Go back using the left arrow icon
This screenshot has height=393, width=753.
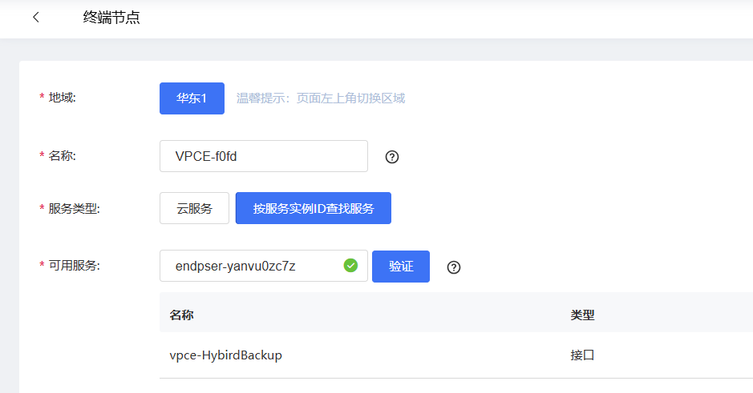(36, 18)
